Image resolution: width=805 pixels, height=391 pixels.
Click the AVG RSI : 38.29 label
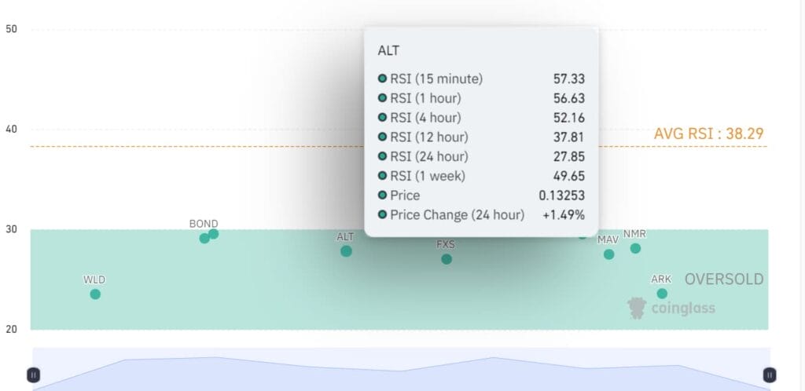click(708, 133)
